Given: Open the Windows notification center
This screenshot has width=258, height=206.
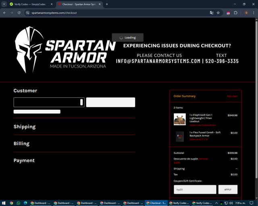Looking at the screenshot, I should point(251,203).
